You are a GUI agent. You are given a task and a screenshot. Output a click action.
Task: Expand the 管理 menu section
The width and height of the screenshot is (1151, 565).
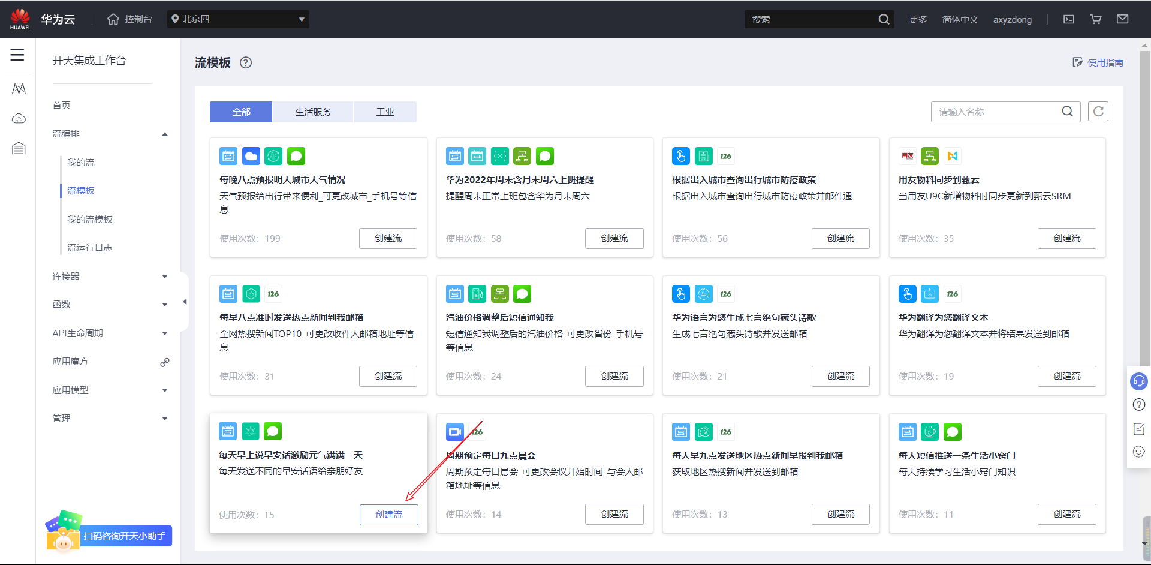(x=165, y=419)
